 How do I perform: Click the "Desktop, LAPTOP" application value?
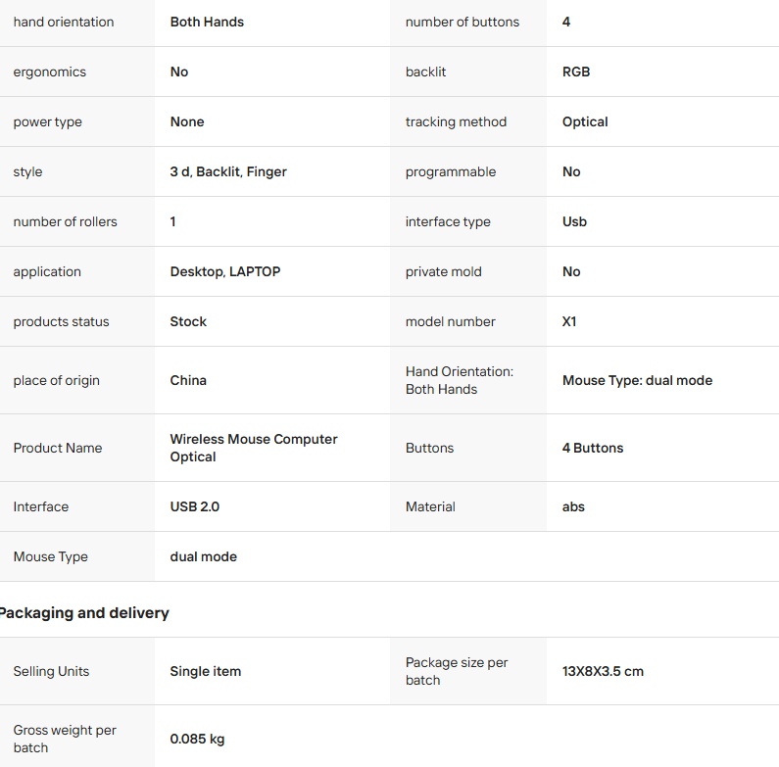225,271
